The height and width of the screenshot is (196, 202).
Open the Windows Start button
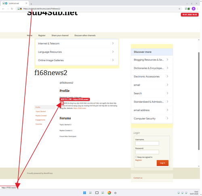point(84,193)
